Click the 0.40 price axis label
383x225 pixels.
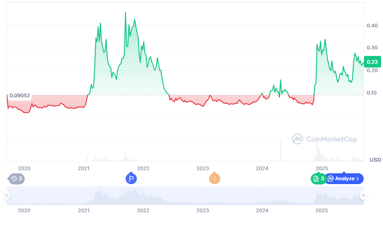(x=372, y=26)
